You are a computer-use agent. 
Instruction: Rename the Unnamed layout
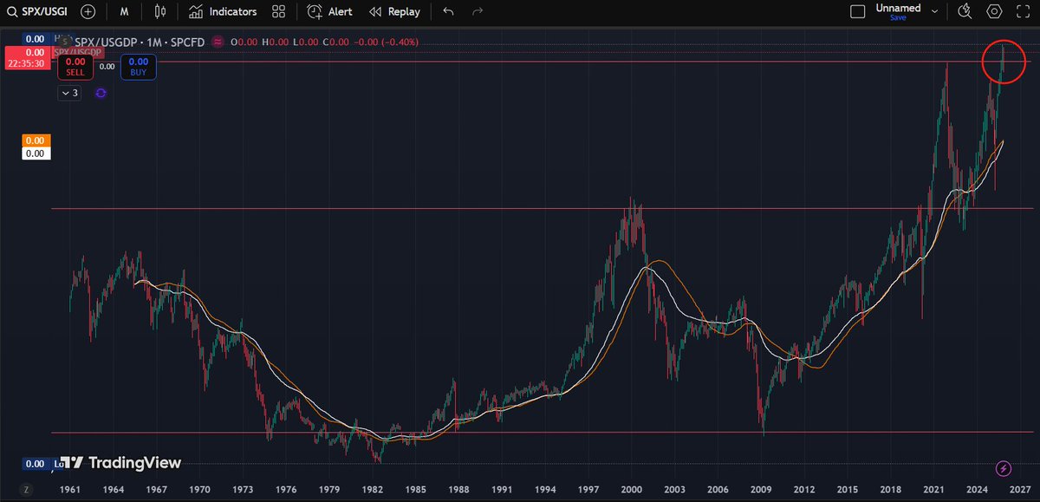(x=898, y=8)
